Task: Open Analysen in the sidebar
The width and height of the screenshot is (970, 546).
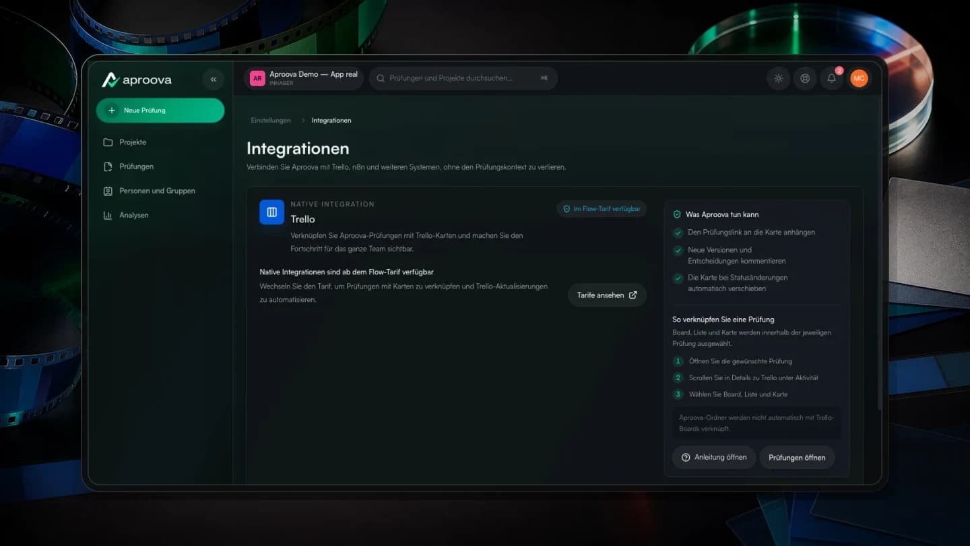Action: 160,215
